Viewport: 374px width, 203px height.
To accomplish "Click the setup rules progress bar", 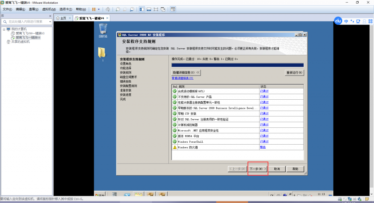I will pyautogui.click(x=237, y=65).
